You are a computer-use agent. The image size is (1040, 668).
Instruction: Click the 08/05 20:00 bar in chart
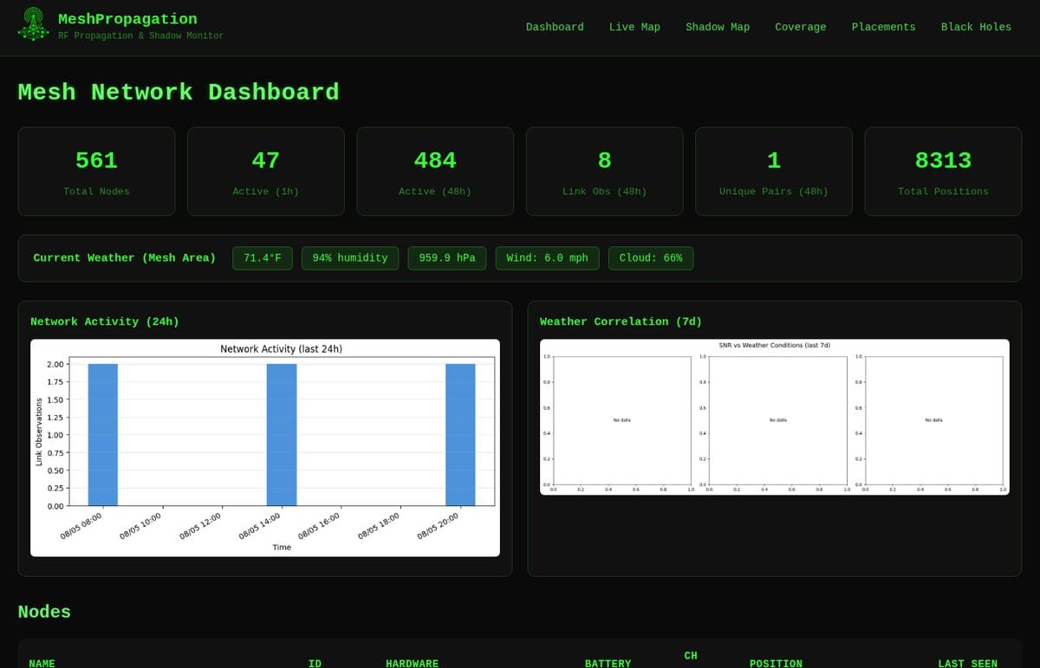pyautogui.click(x=460, y=434)
